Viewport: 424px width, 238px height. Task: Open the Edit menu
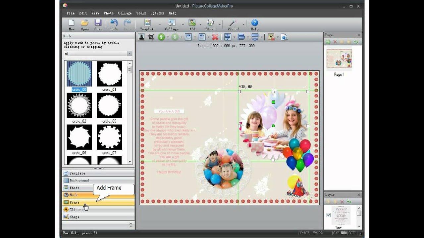point(83,13)
